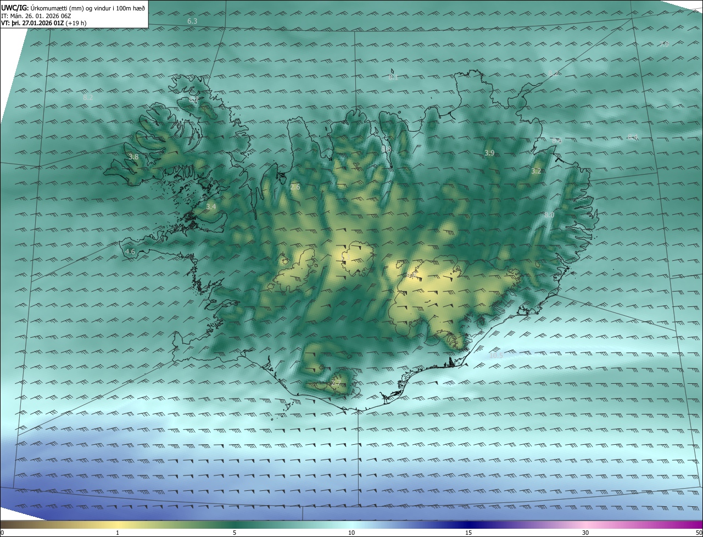The width and height of the screenshot is (703, 537).
Task: Click the title "UWC/IG: Úrkomumætti (mm) og vindur í 100m hæð"
Action: click(73, 8)
